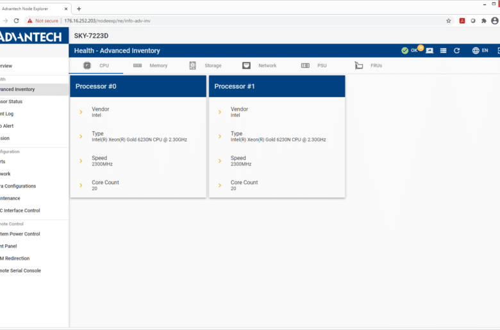Expand Processor #0 Core Count row
Screen dimensions: 500x330
tap(138, 185)
